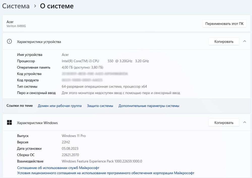Screen dimensions: 252x178
Task: Copy the Windows specifications with Копировать
Action: click(224, 123)
